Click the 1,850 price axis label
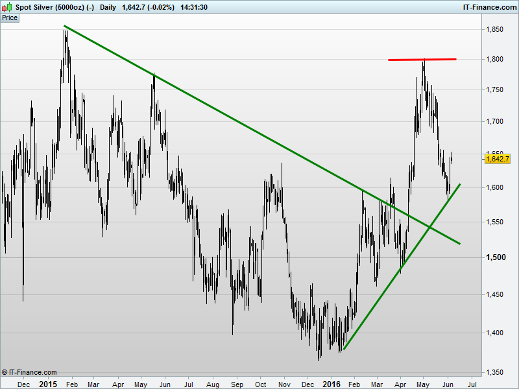The width and height of the screenshot is (519, 389). pos(494,29)
